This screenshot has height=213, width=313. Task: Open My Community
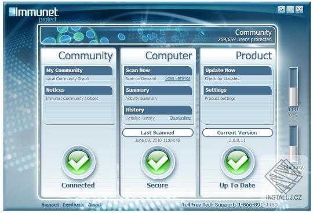pyautogui.click(x=78, y=71)
